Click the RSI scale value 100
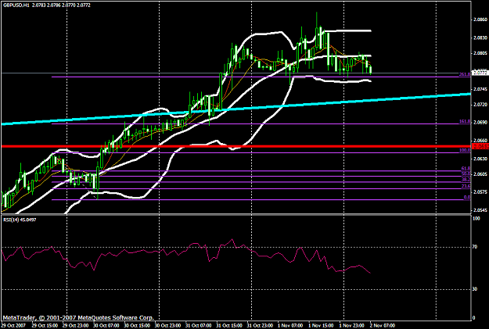 point(476,219)
